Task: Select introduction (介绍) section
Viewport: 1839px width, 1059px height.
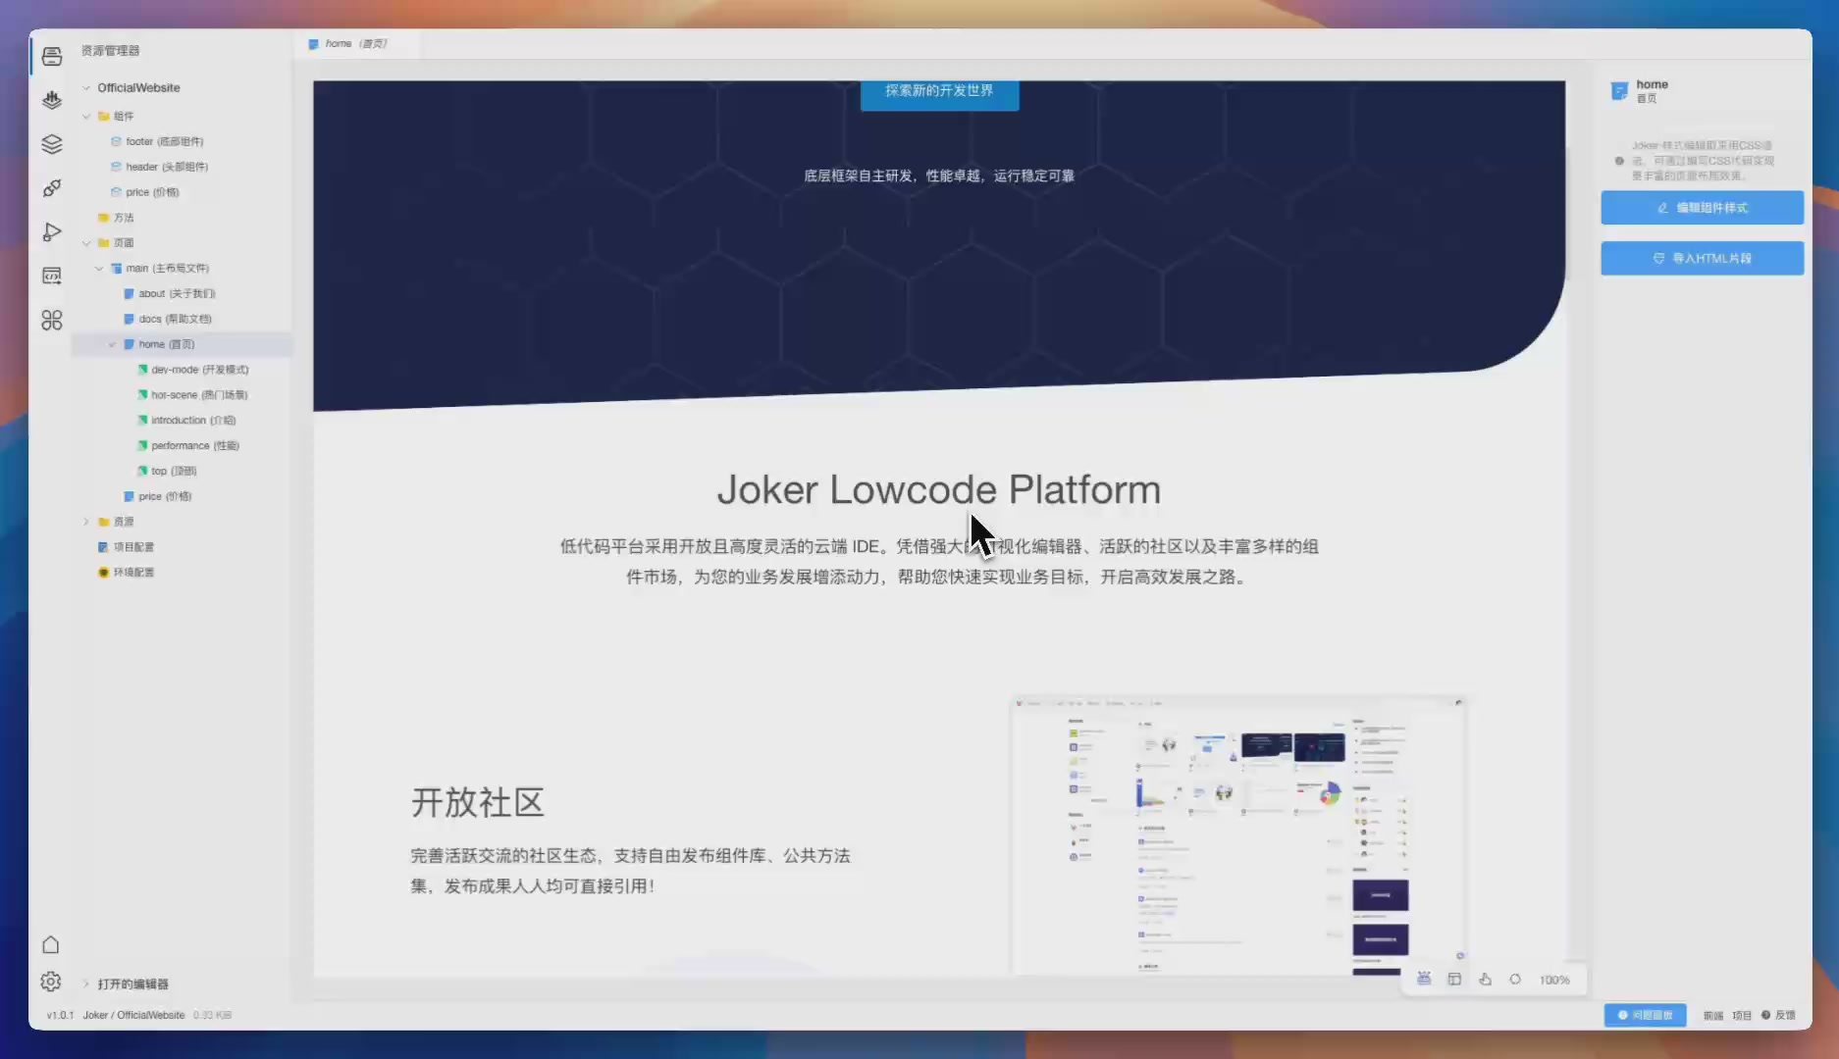Action: (x=193, y=420)
